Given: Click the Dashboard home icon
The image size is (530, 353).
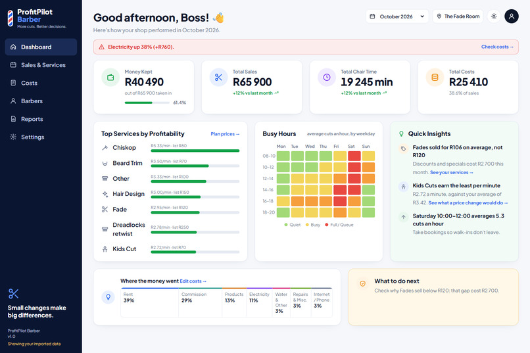Looking at the screenshot, I should click(x=13, y=47).
